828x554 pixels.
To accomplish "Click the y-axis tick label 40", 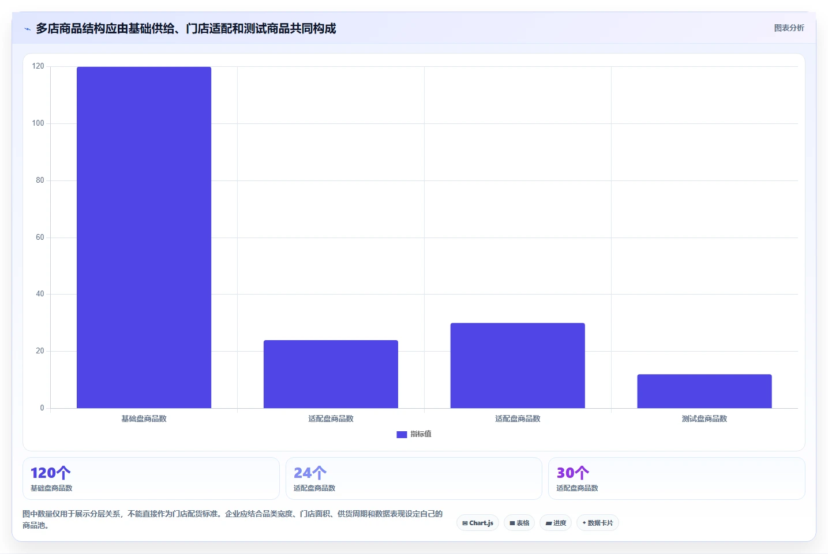I will click(40, 294).
